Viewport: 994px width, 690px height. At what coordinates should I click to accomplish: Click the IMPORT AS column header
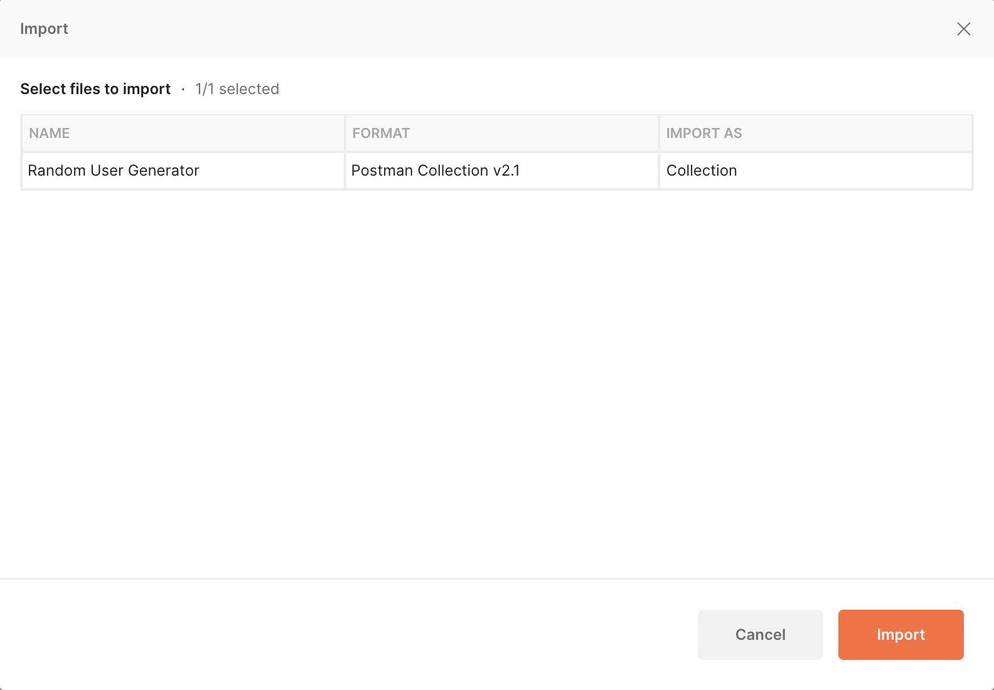[x=704, y=133]
